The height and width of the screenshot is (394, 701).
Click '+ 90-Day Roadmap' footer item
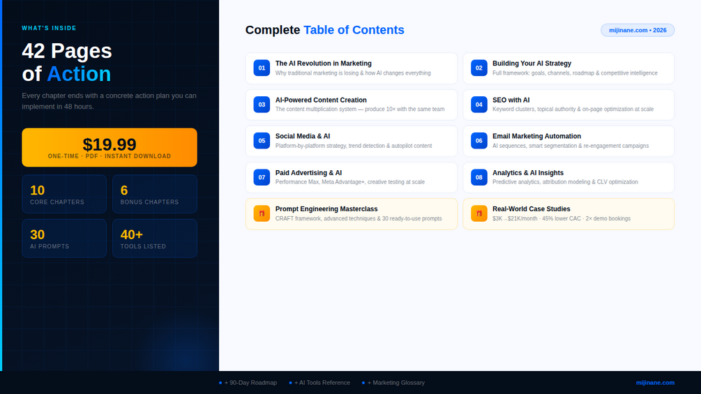click(248, 383)
